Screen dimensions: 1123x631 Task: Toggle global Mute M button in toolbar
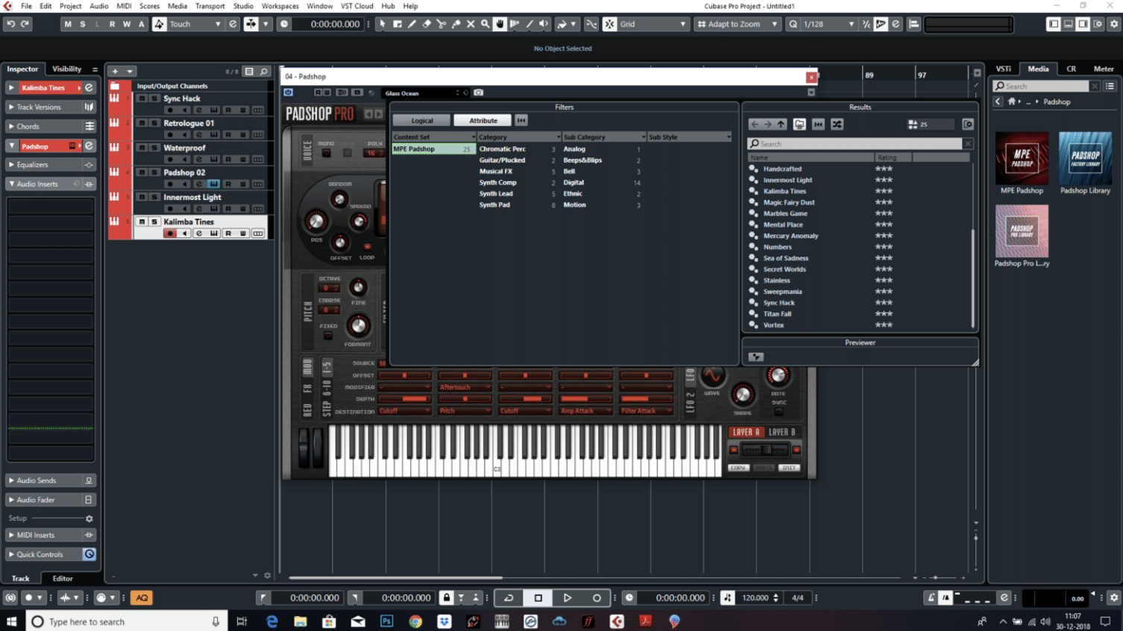(x=68, y=24)
